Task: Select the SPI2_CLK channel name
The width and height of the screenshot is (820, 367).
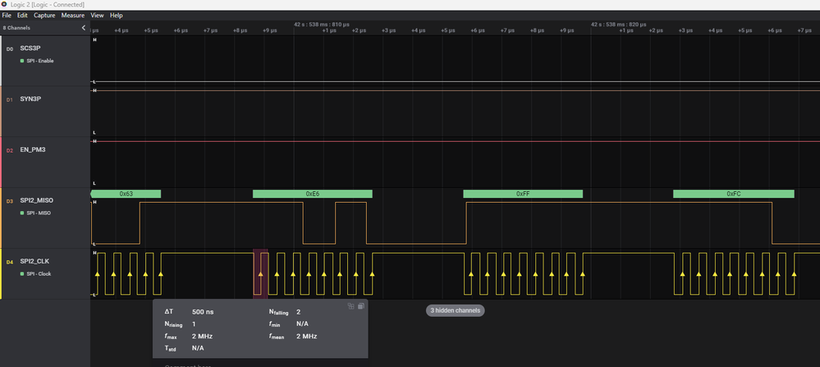Action: (x=34, y=262)
